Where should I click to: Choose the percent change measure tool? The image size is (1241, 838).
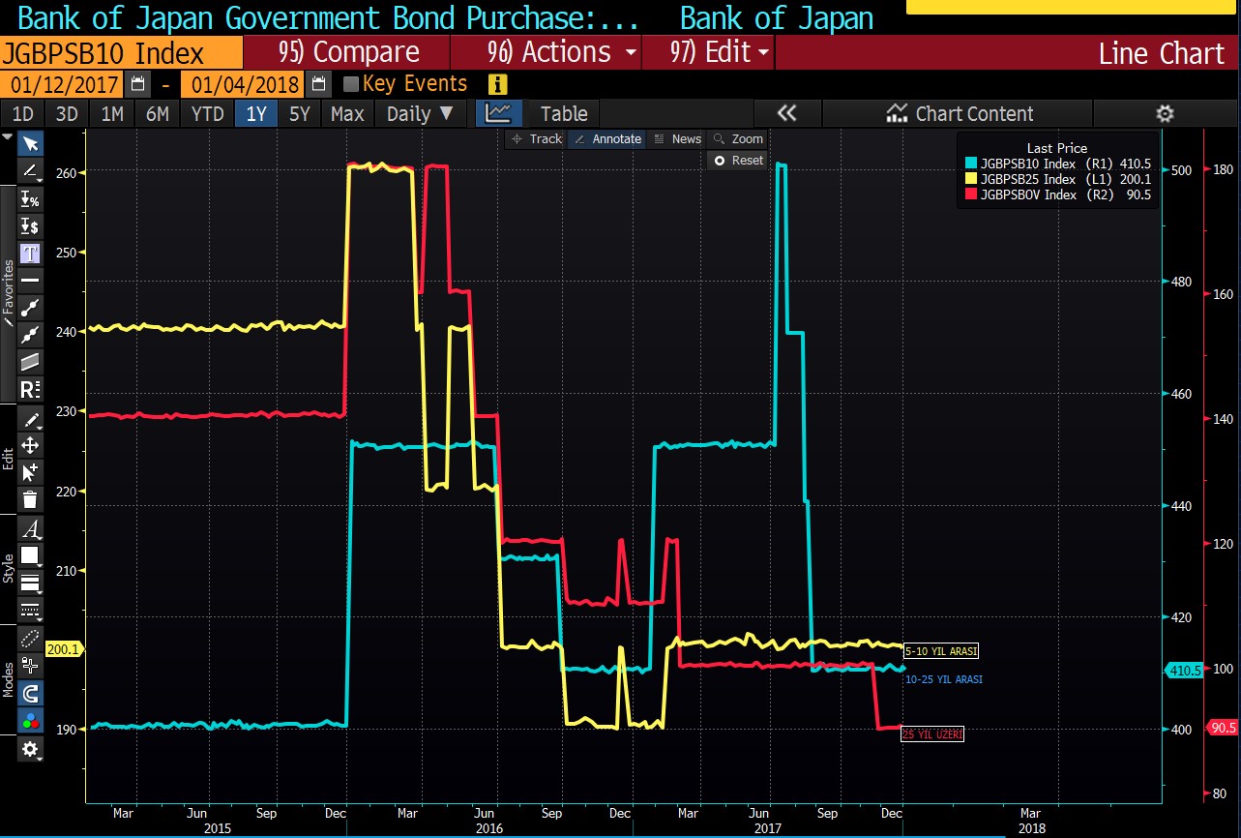coord(30,199)
